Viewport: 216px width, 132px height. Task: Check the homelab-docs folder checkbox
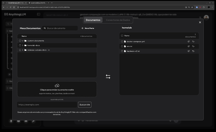(20, 45)
